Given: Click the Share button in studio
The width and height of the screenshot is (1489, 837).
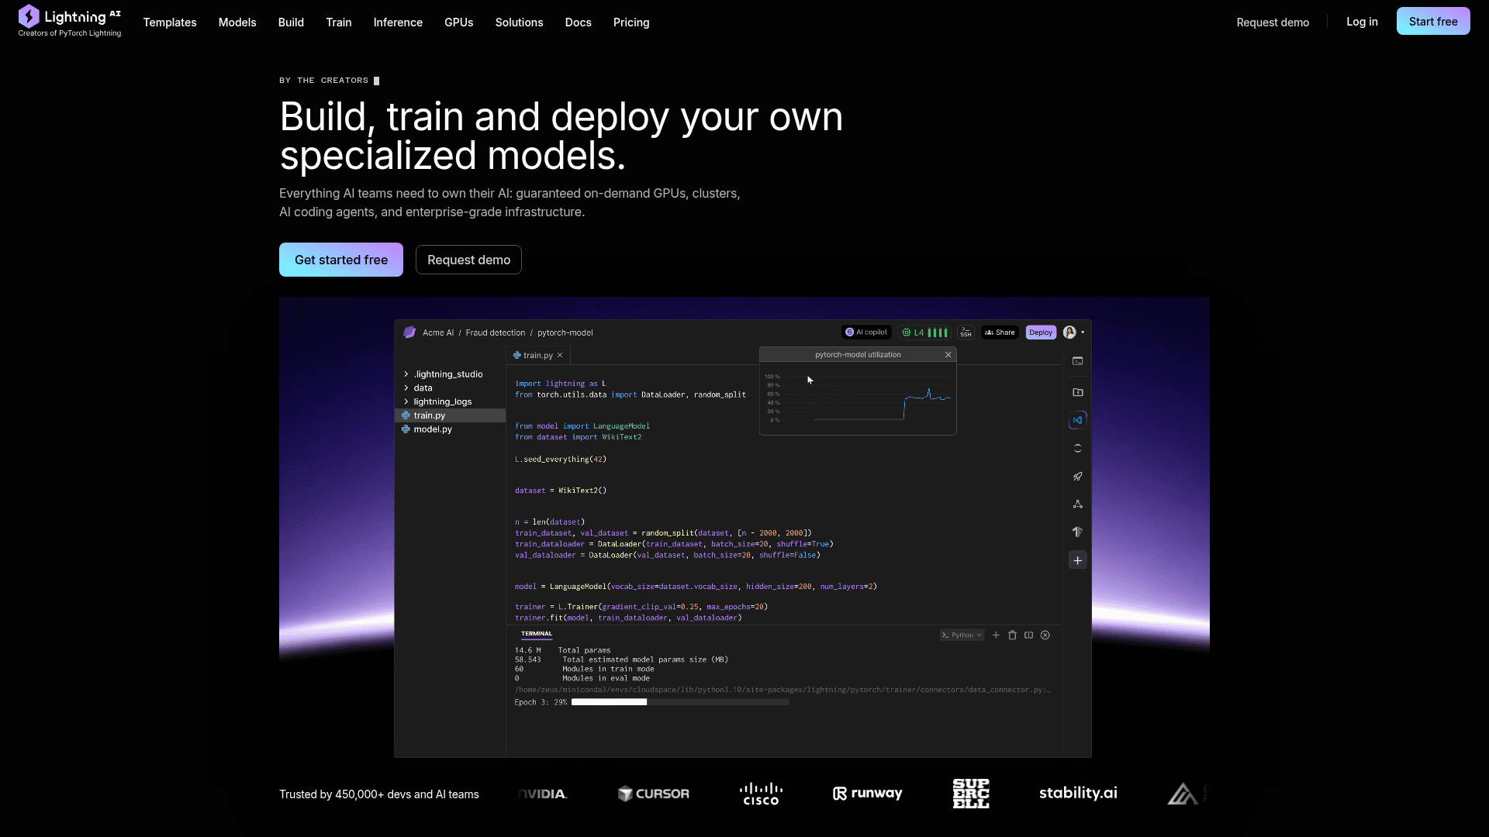Looking at the screenshot, I should click(1000, 332).
